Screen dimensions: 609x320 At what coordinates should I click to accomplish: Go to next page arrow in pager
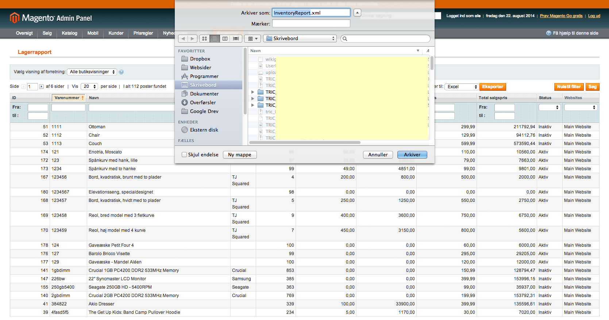(41, 87)
